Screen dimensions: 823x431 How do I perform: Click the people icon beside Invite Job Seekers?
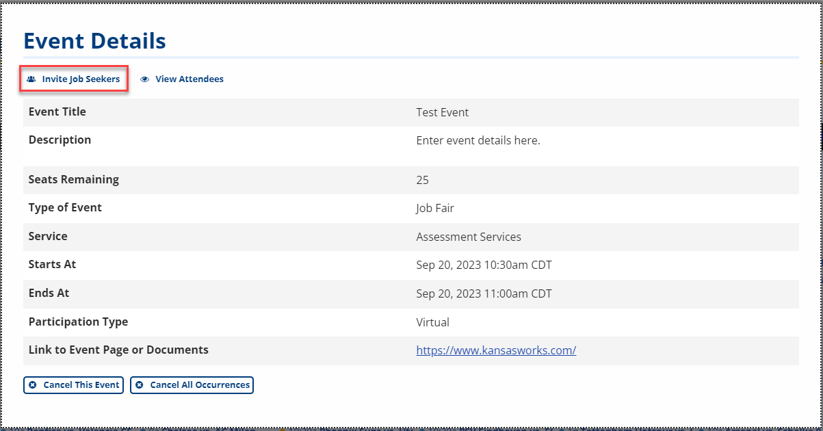(x=31, y=79)
